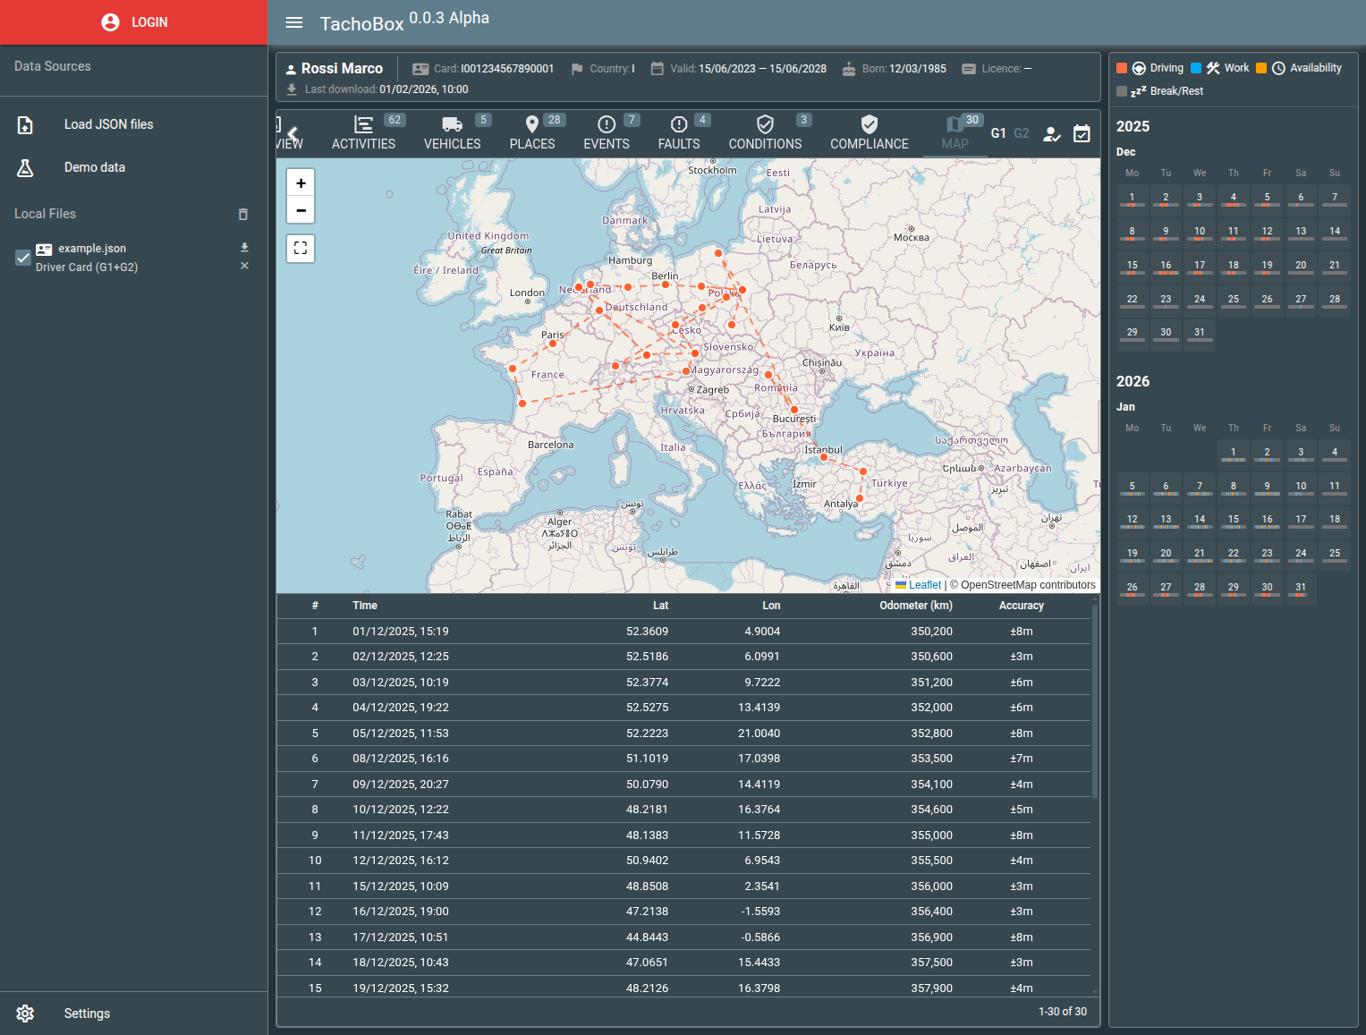
Task: Switch to the Faults tab
Action: click(679, 132)
